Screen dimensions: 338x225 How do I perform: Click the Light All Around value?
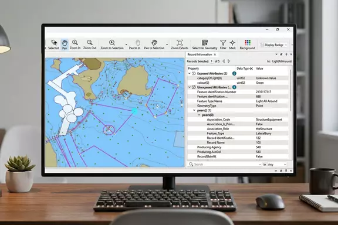[266, 101]
